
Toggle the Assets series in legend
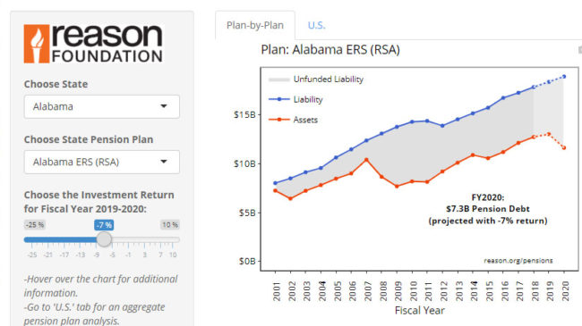tap(293, 120)
